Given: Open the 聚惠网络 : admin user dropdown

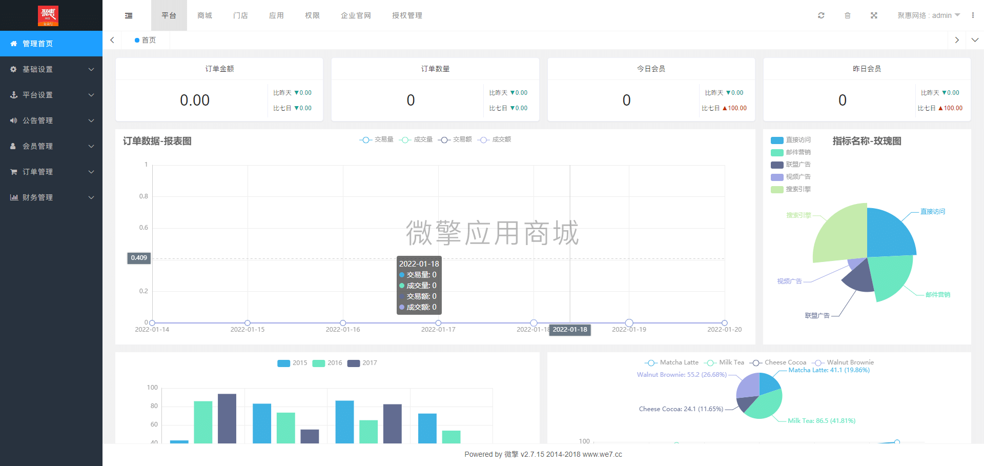Looking at the screenshot, I should [x=929, y=15].
